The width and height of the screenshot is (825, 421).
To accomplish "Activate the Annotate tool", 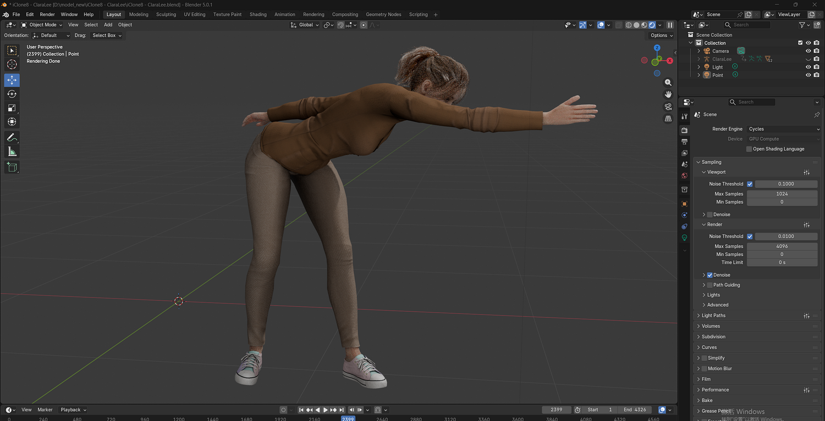I will pos(12,137).
